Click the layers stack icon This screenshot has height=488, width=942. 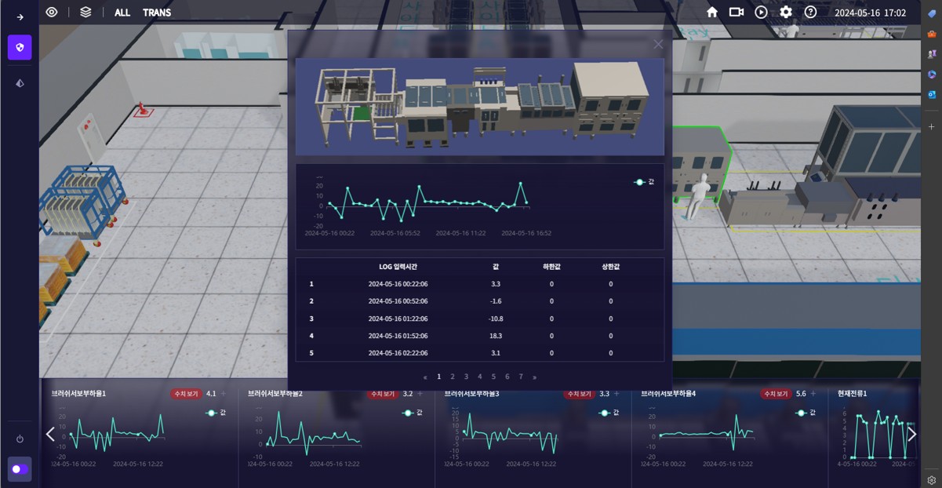point(85,13)
